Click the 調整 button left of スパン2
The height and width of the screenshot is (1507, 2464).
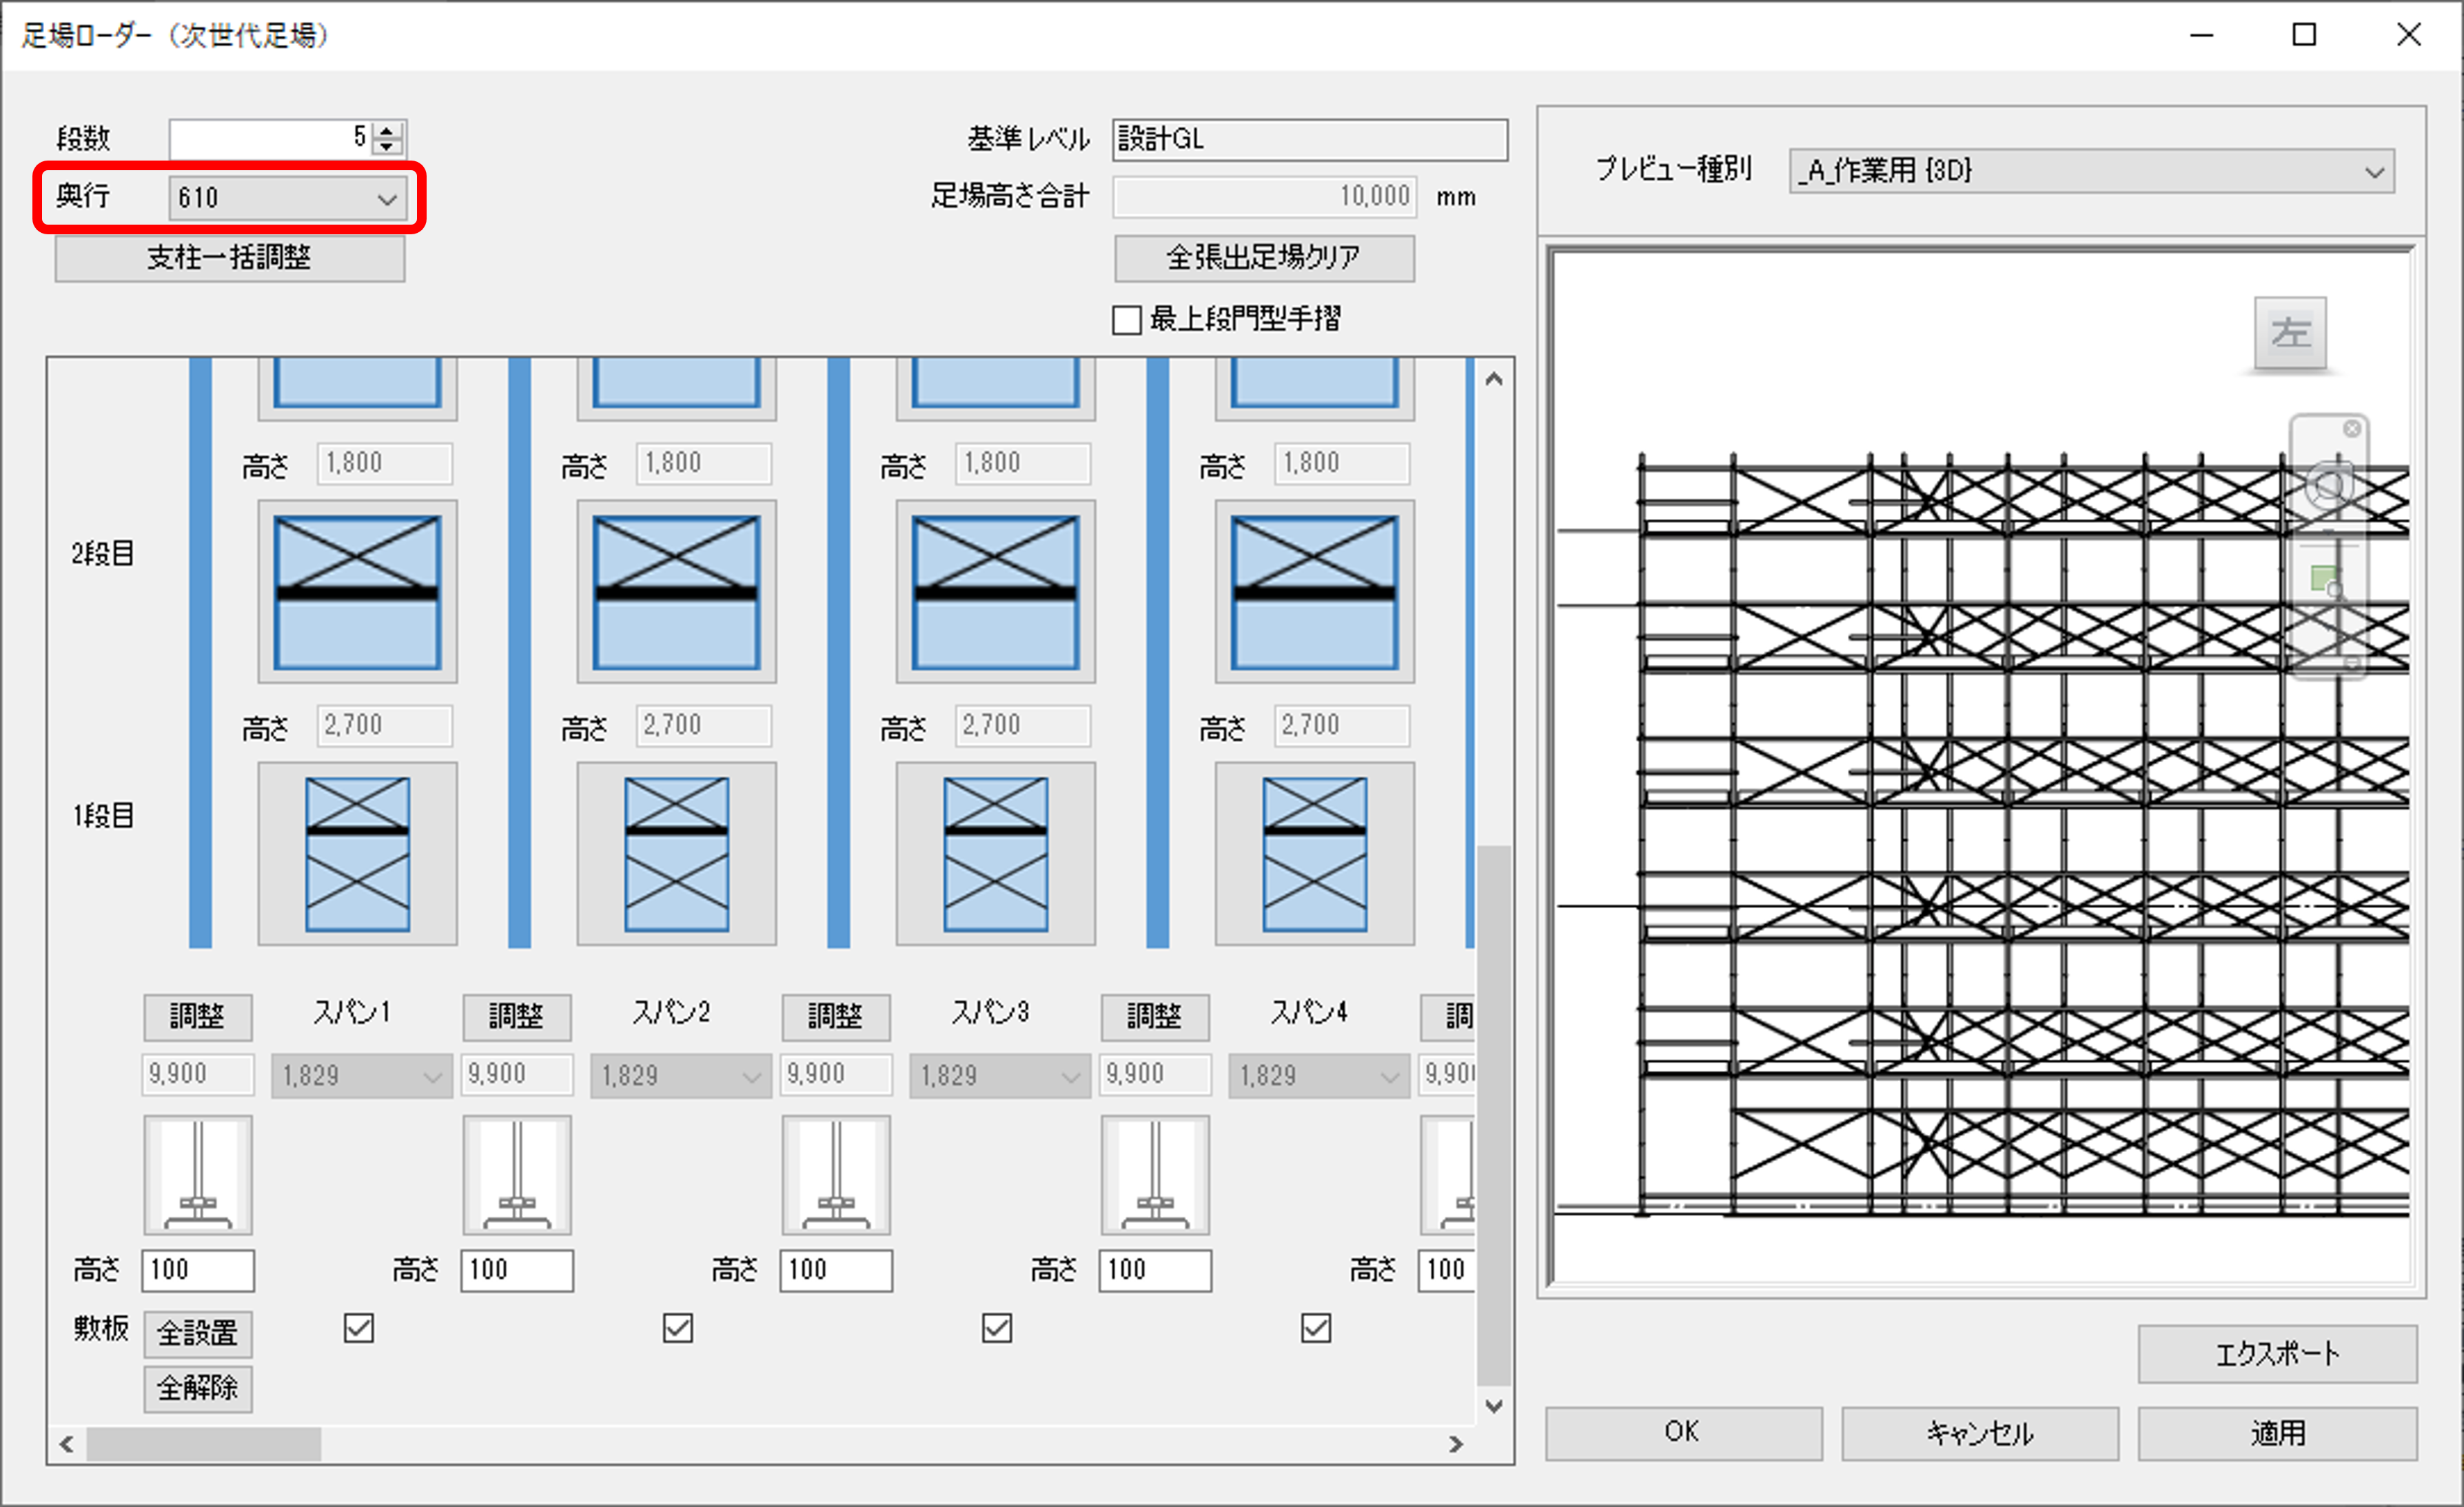click(x=517, y=1017)
